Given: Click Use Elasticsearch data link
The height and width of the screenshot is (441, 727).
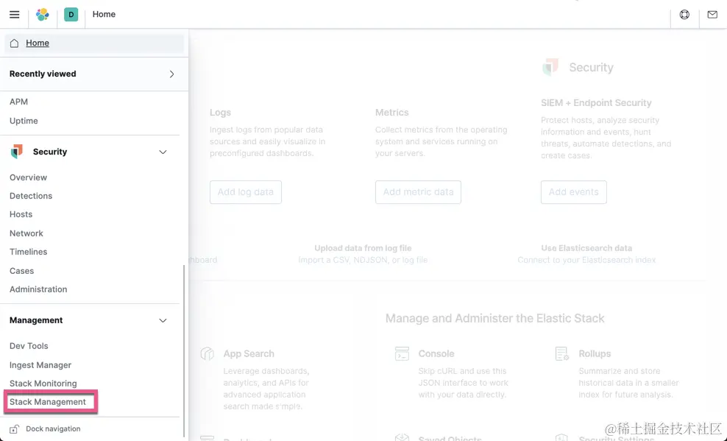Looking at the screenshot, I should [586, 248].
